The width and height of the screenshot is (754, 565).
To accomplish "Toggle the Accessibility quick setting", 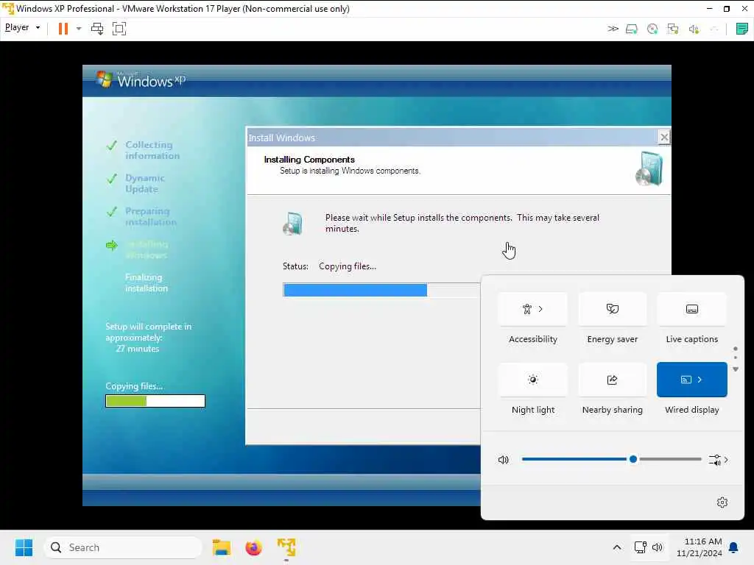I will click(533, 309).
